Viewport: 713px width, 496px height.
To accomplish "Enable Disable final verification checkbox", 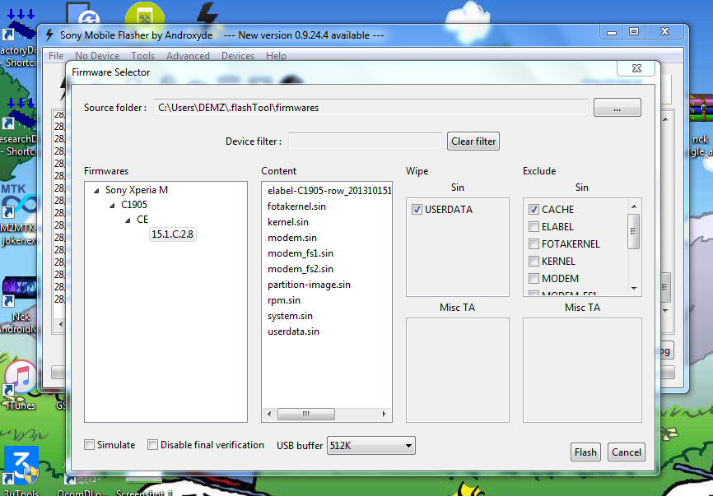I will click(153, 445).
